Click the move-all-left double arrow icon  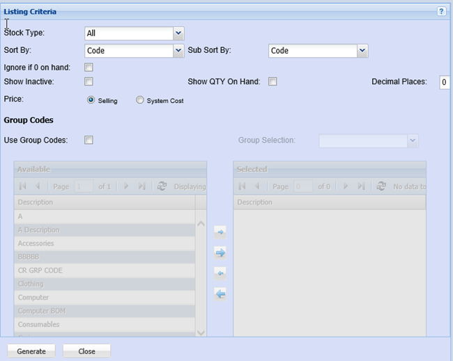click(220, 294)
